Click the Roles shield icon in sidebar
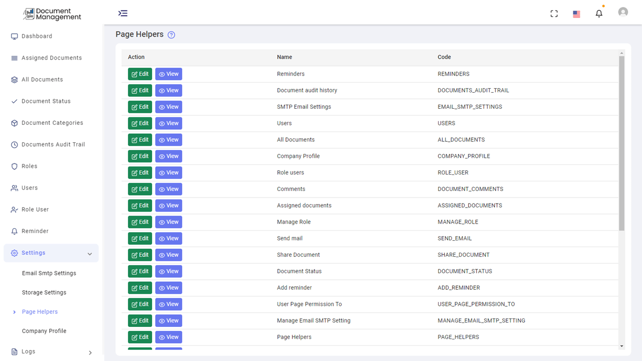 pos(14,166)
